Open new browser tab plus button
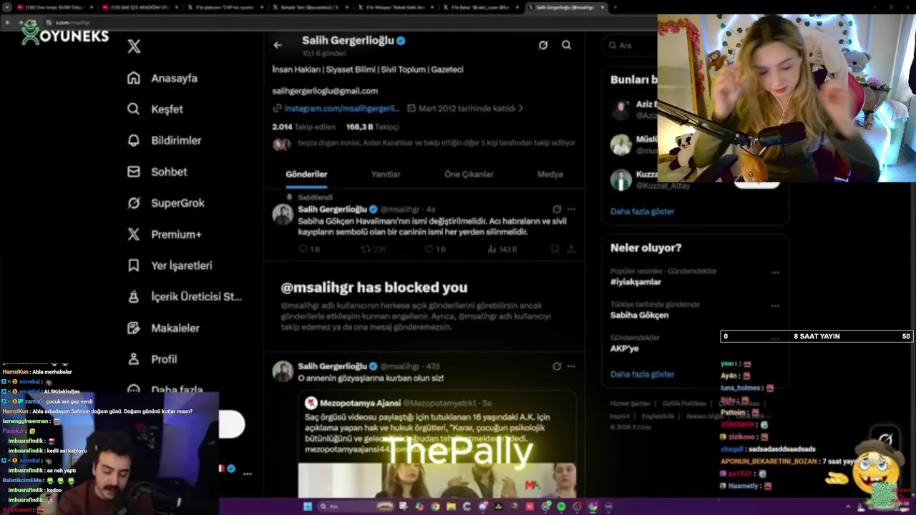Screen dimensions: 916x515 coord(615,7)
